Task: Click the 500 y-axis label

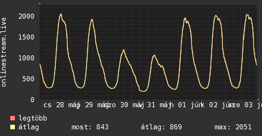Action: click(28, 79)
